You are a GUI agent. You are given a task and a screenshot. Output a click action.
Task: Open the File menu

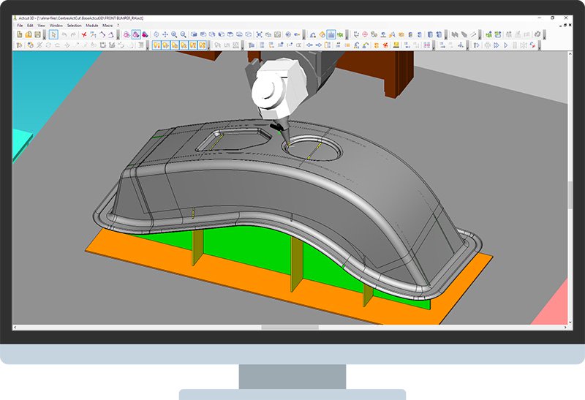20,26
